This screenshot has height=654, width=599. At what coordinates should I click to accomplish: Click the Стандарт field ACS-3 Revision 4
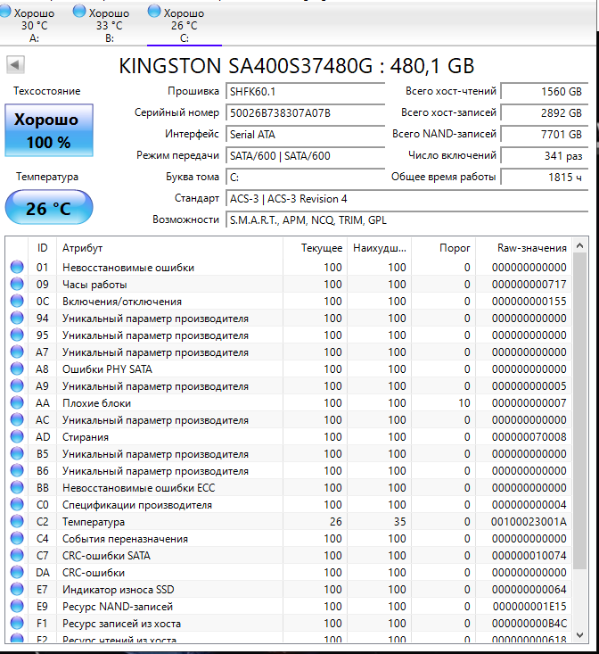(407, 199)
